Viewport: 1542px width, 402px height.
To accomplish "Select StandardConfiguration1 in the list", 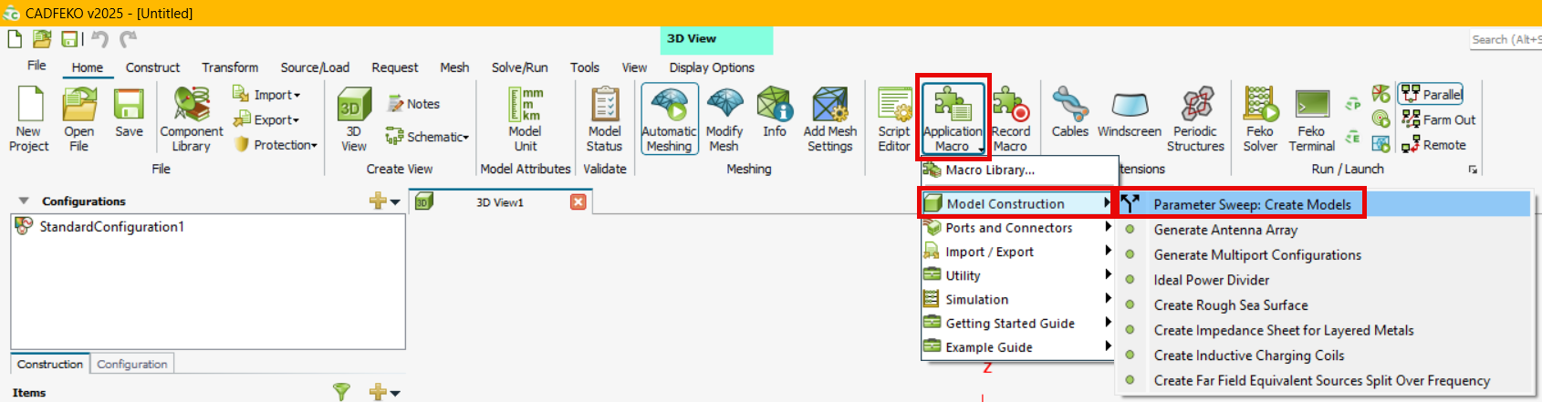I will coord(111,226).
